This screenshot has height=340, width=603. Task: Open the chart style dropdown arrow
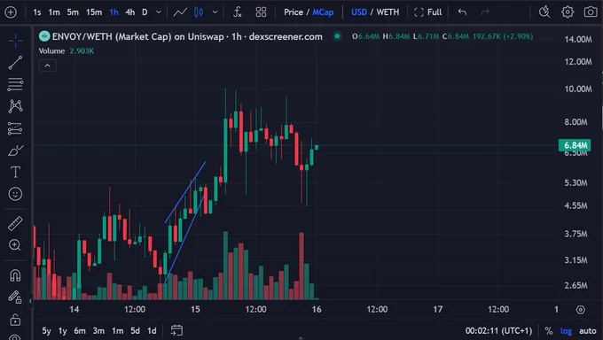pos(215,12)
